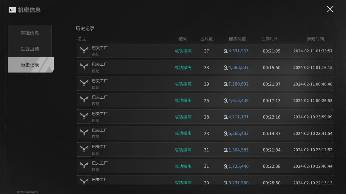
Task: Click the 搜集价值 column header
Action: [237, 39]
